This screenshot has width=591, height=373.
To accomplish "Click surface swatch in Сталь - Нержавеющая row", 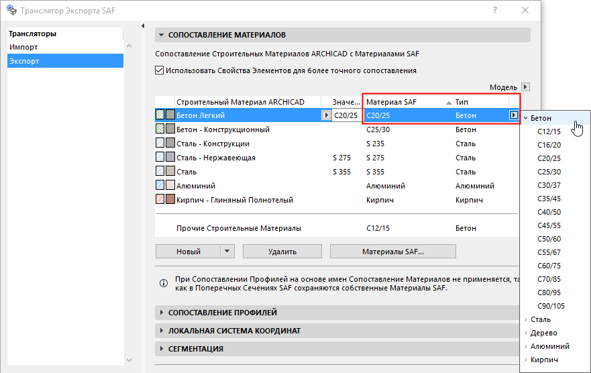I will [x=170, y=157].
